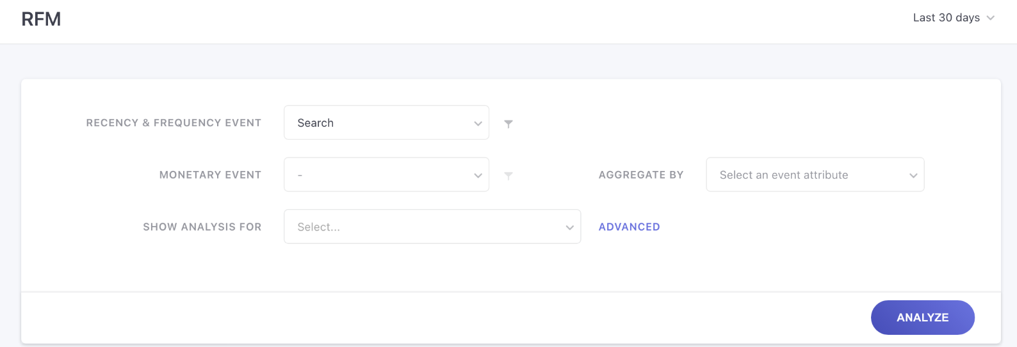Click chevron arrow in Monetary Event dropdown
Screen dimensions: 1017x347
478,175
